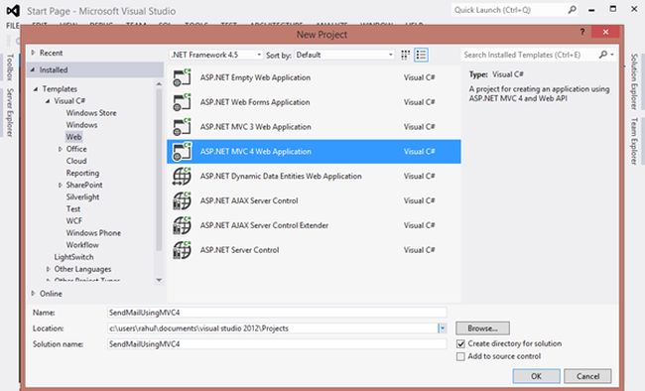Select ASP.NET Web Forms Application row text
Image resolution: width=645 pixels, height=391 pixels.
coord(255,102)
